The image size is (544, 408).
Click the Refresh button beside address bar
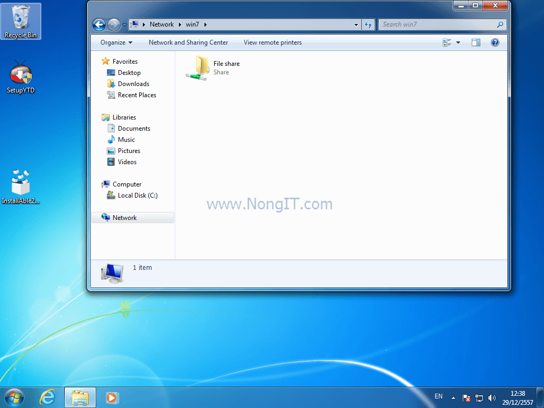[368, 24]
